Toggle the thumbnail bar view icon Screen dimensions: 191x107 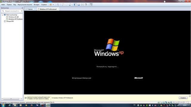[x=79, y=5]
